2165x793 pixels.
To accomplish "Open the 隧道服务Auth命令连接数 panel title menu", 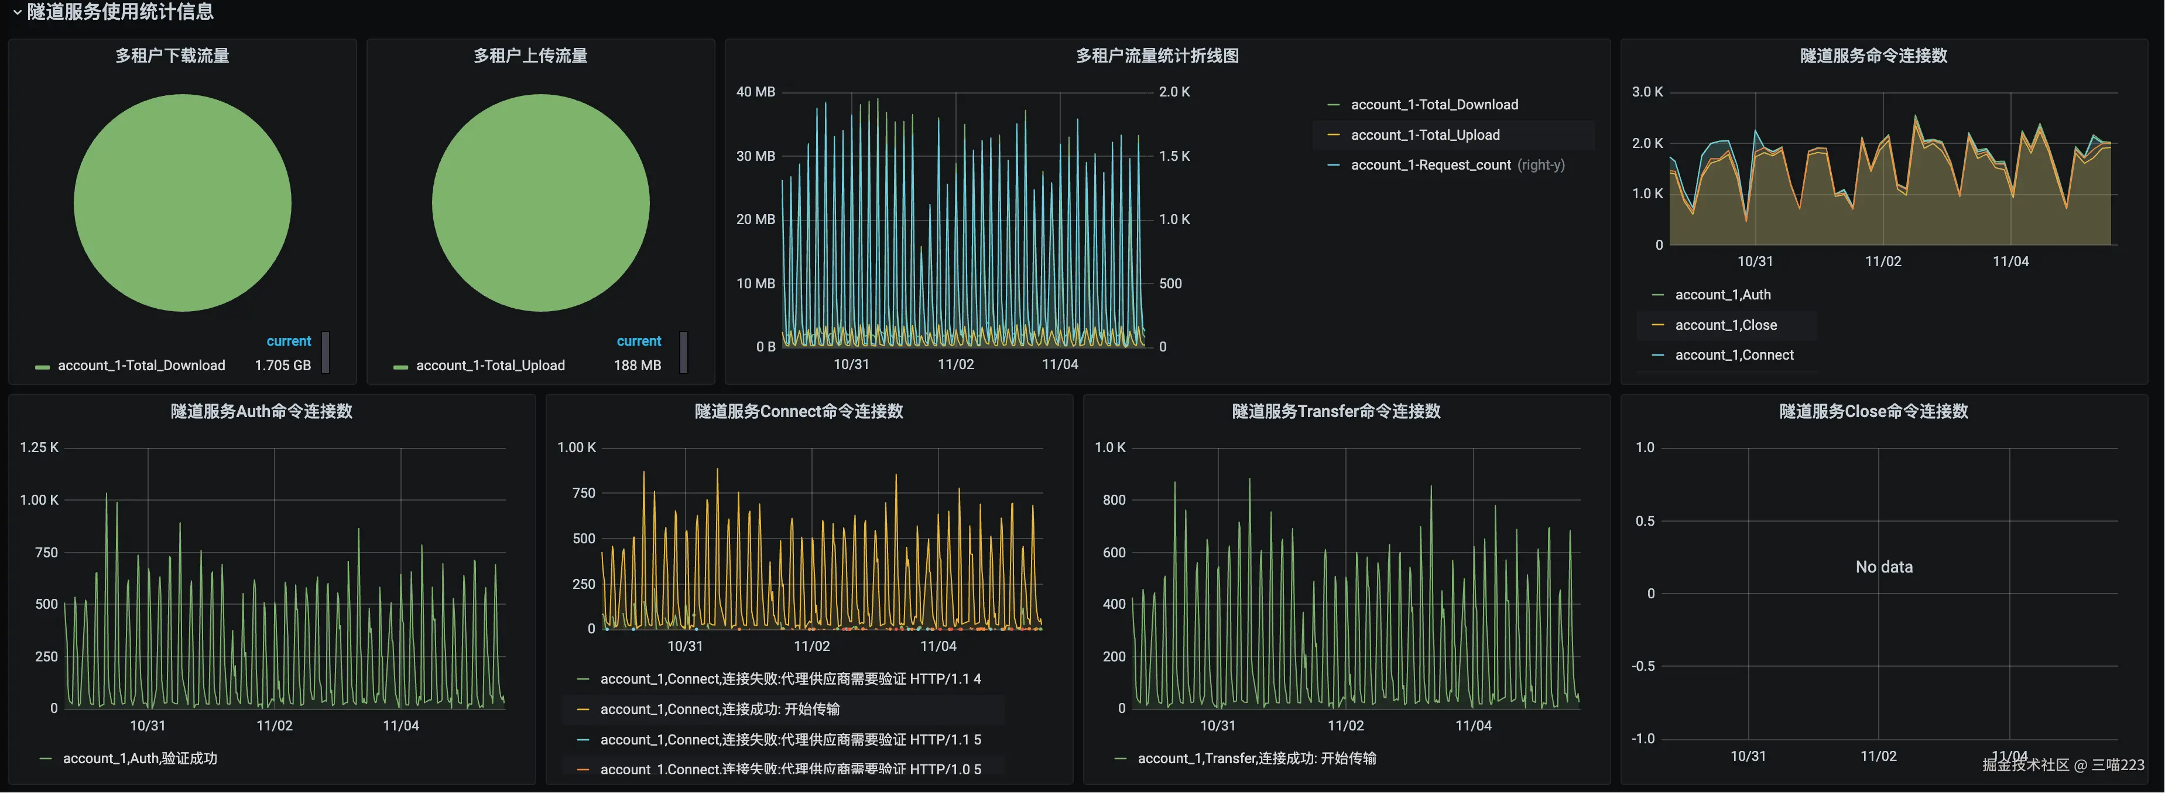I will (x=261, y=412).
